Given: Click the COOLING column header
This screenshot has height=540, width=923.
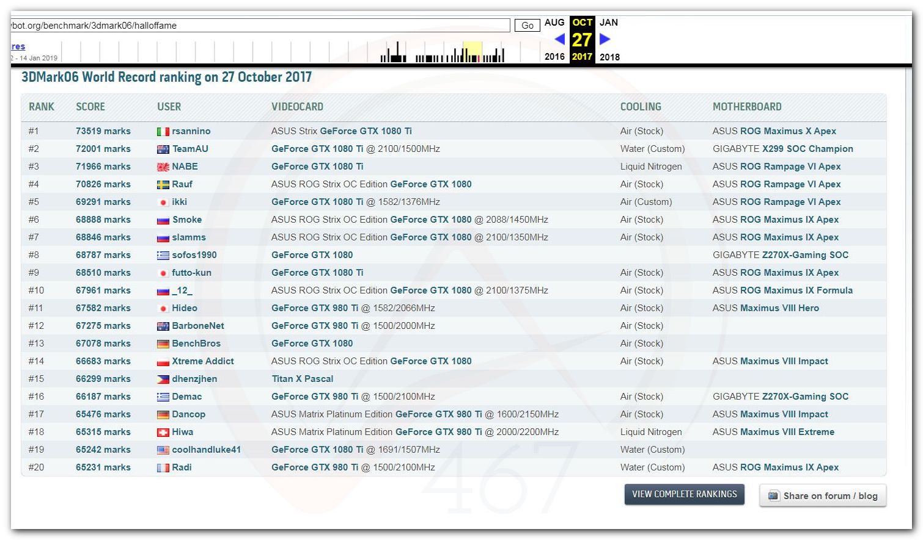Looking at the screenshot, I should pos(641,107).
